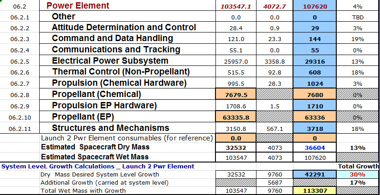Click System Level Growth Calculations header
Screen dimensions: 380x195
(98, 167)
